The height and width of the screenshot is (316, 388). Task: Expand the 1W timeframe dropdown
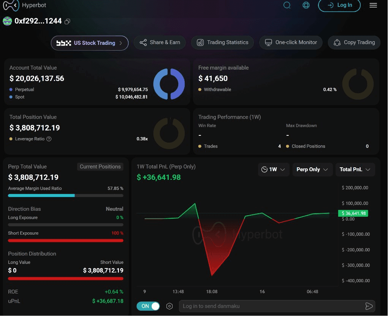pyautogui.click(x=274, y=170)
